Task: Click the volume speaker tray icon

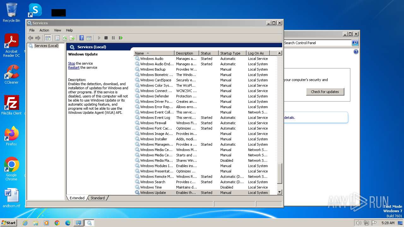Action: coord(359,223)
